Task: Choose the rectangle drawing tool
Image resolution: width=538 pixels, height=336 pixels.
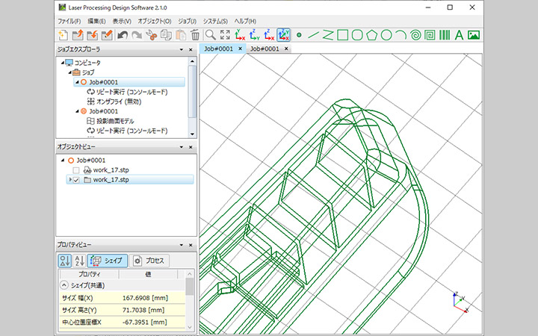Action: [x=342, y=34]
